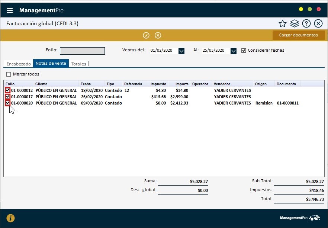This screenshot has width=328, height=228.
Task: Select the folio 01-0000017 cell
Action: [x=22, y=97]
